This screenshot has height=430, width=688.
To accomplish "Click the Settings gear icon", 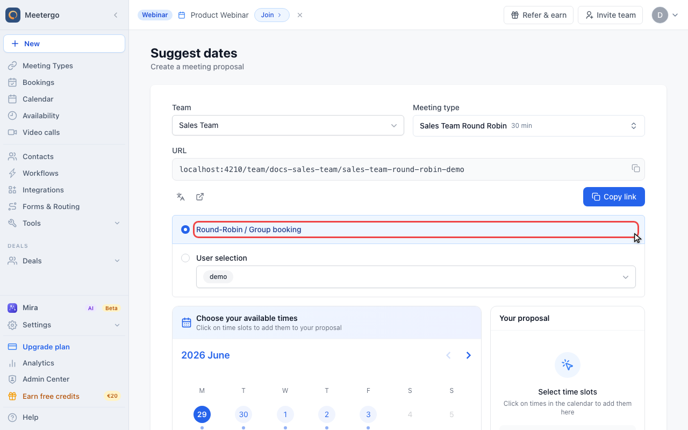I will (12, 325).
